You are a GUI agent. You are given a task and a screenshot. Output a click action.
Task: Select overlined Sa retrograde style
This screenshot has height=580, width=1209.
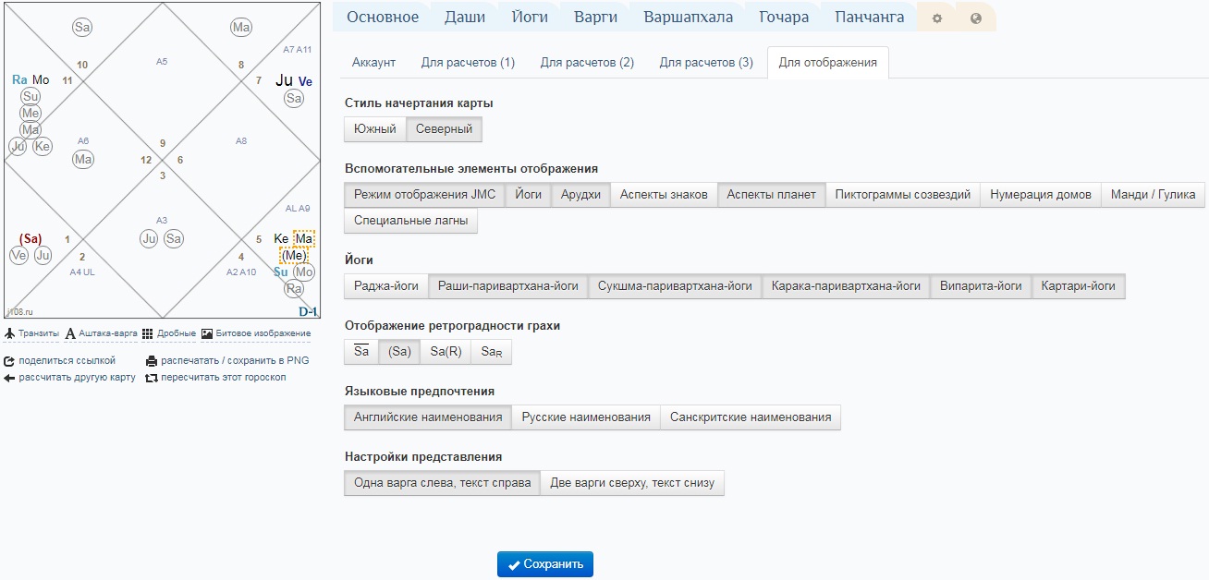(361, 352)
